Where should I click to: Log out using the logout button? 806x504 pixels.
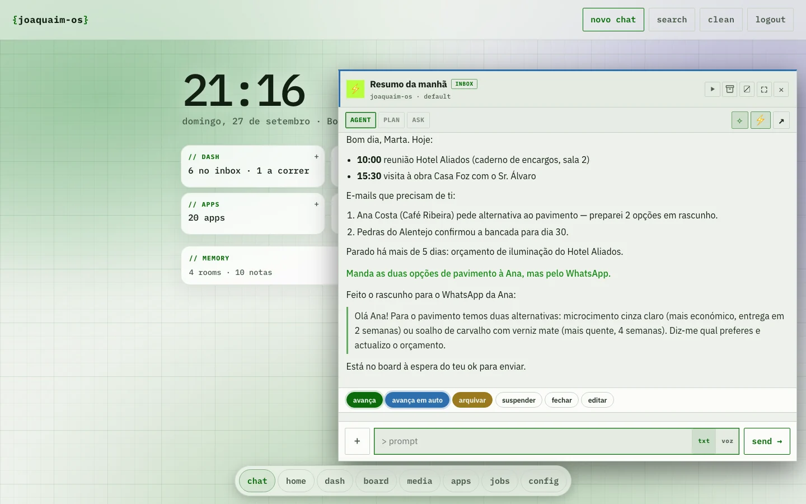pyautogui.click(x=770, y=20)
